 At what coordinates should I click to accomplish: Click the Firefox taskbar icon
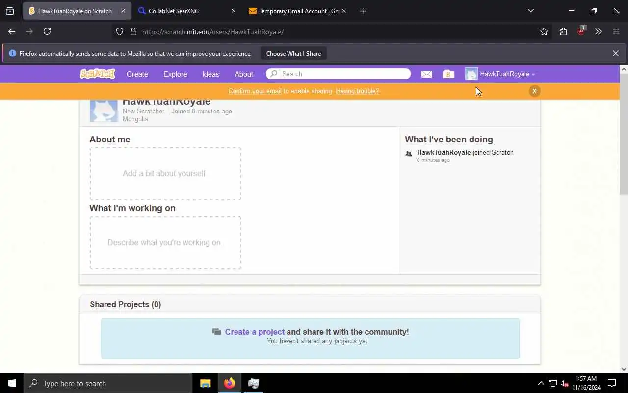coord(229,383)
